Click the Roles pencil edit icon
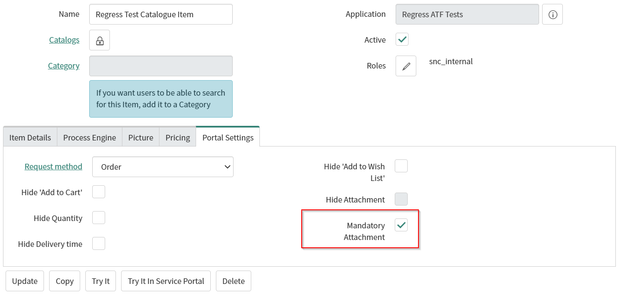 tap(406, 66)
